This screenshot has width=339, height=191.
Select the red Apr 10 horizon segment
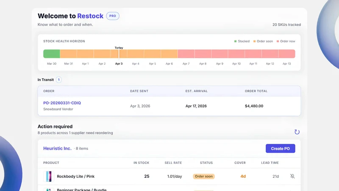pos(236,54)
